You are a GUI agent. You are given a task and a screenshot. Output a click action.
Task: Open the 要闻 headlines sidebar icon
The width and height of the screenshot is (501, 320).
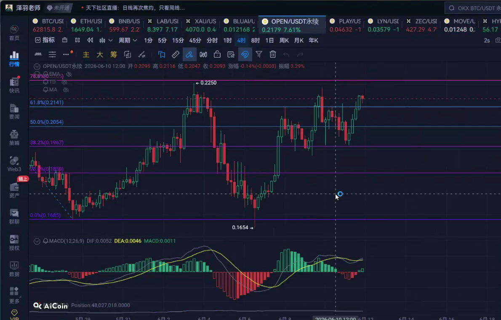pos(14,112)
